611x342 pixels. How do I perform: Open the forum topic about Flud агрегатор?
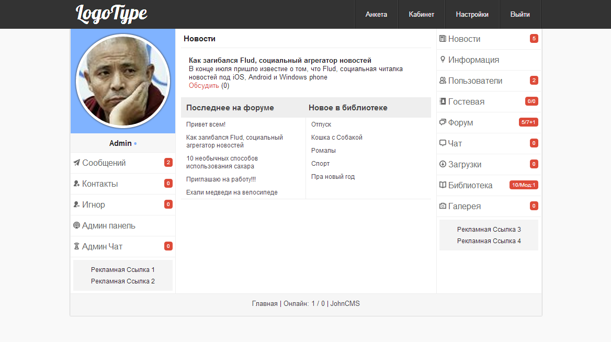[234, 141]
